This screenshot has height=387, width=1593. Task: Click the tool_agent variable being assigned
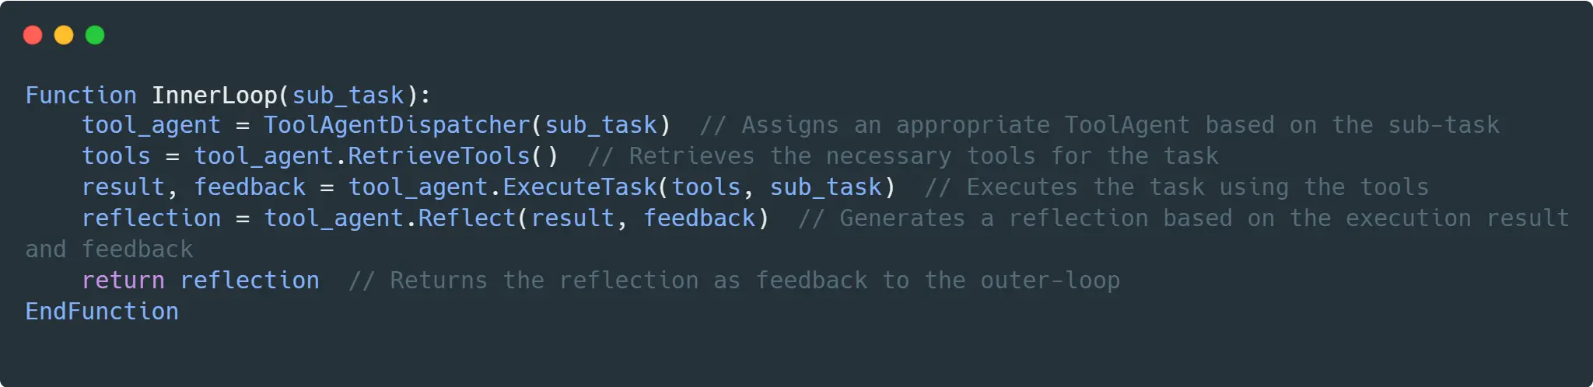[x=152, y=125]
